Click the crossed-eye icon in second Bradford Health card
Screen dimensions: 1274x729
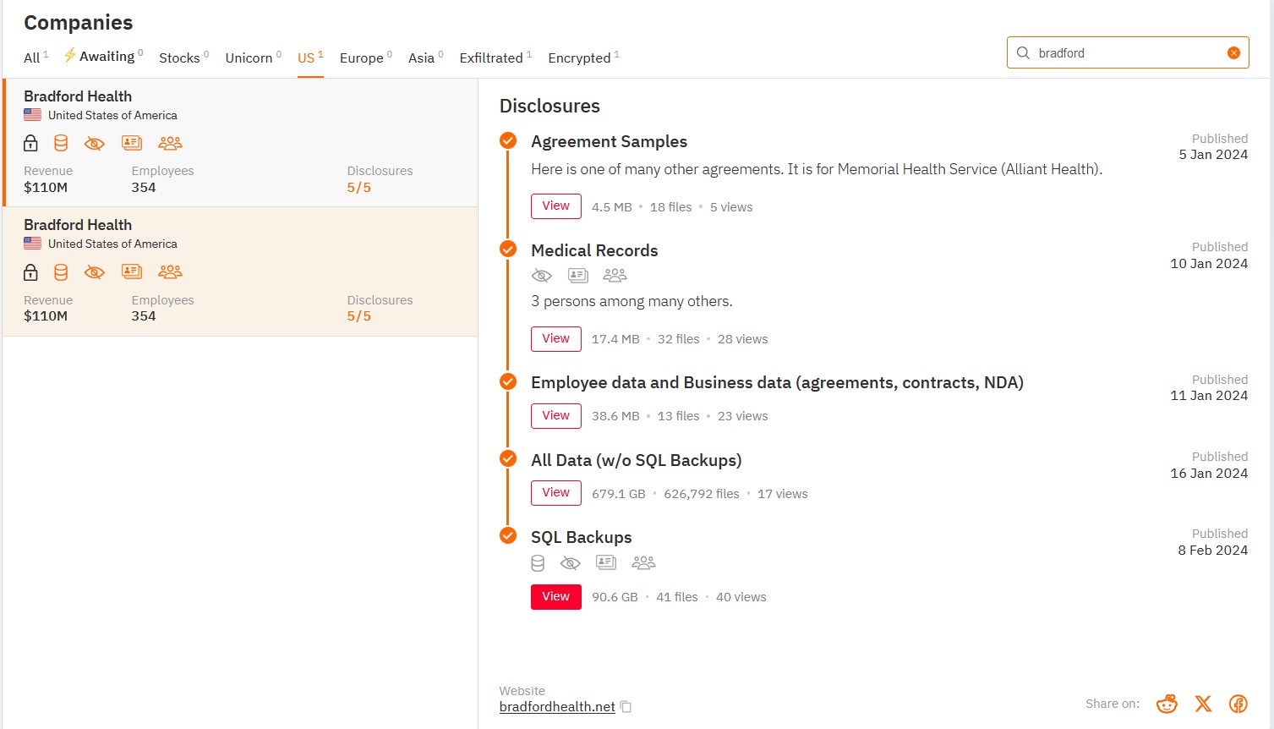click(x=95, y=271)
